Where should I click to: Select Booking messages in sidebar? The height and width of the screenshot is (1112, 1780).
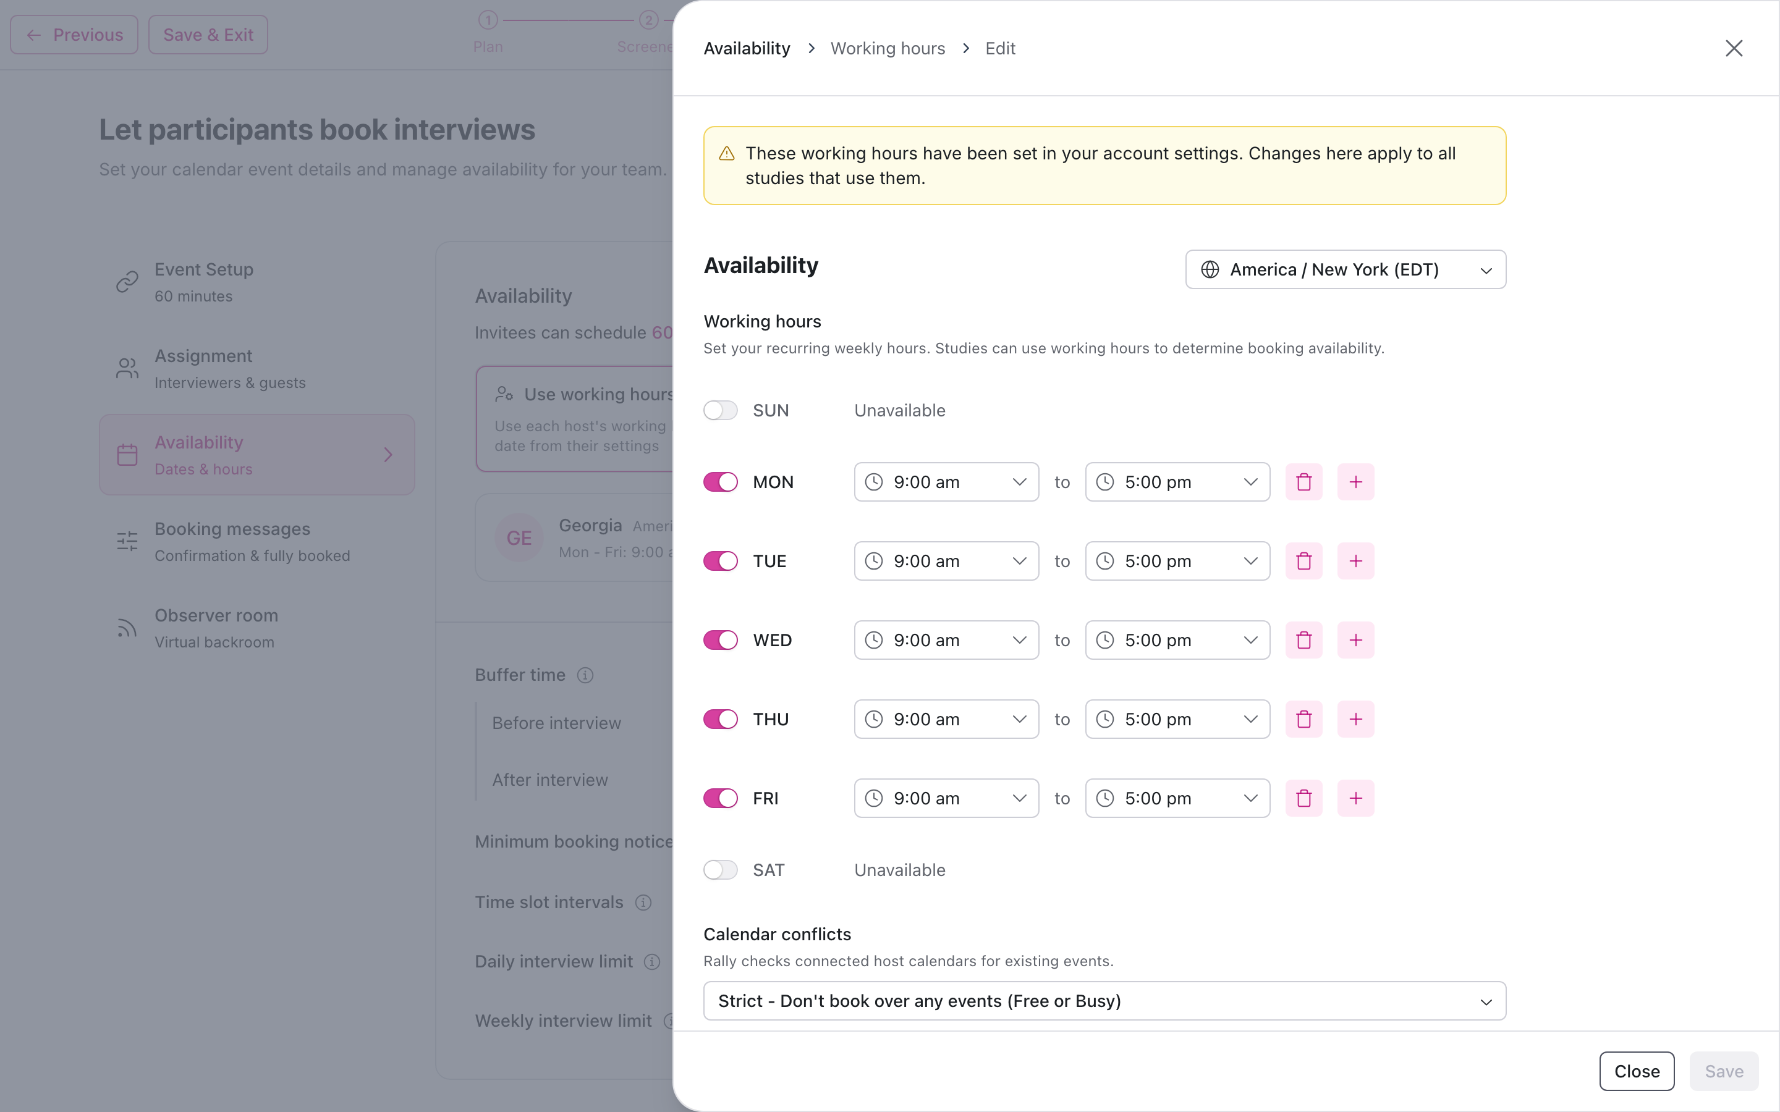(256, 541)
